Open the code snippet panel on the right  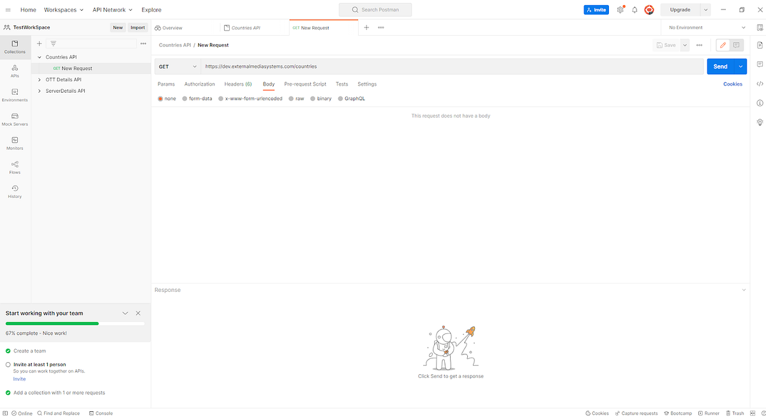pos(760,84)
